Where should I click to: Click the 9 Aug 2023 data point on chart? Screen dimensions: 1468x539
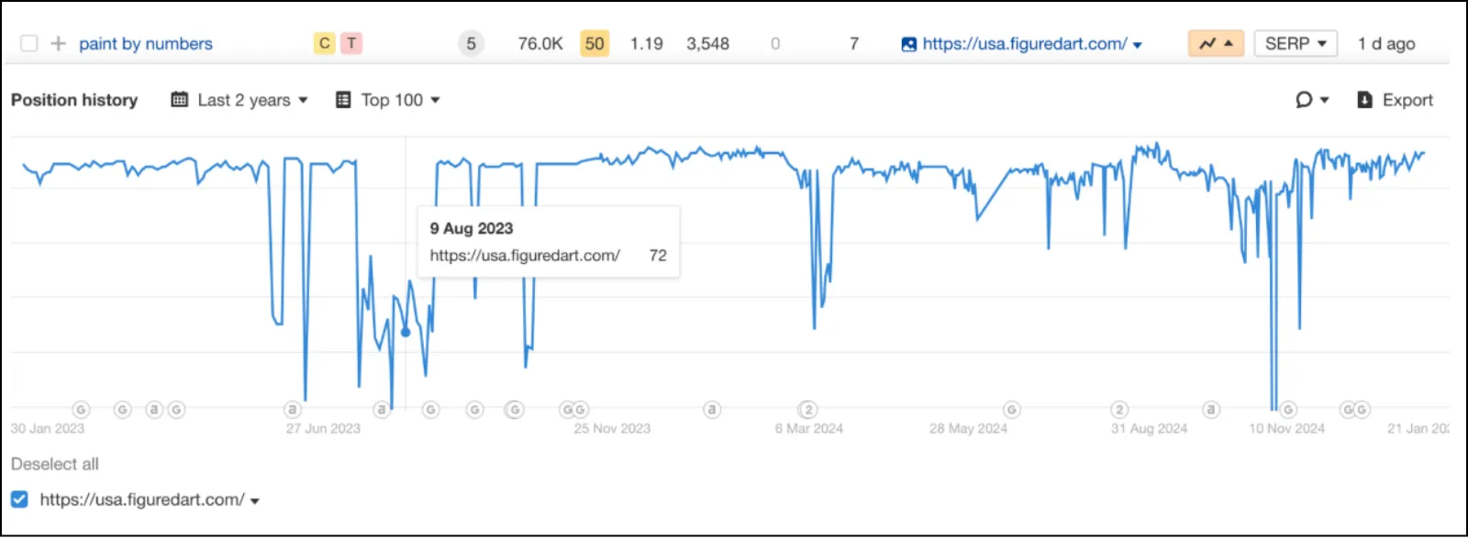[x=406, y=332]
